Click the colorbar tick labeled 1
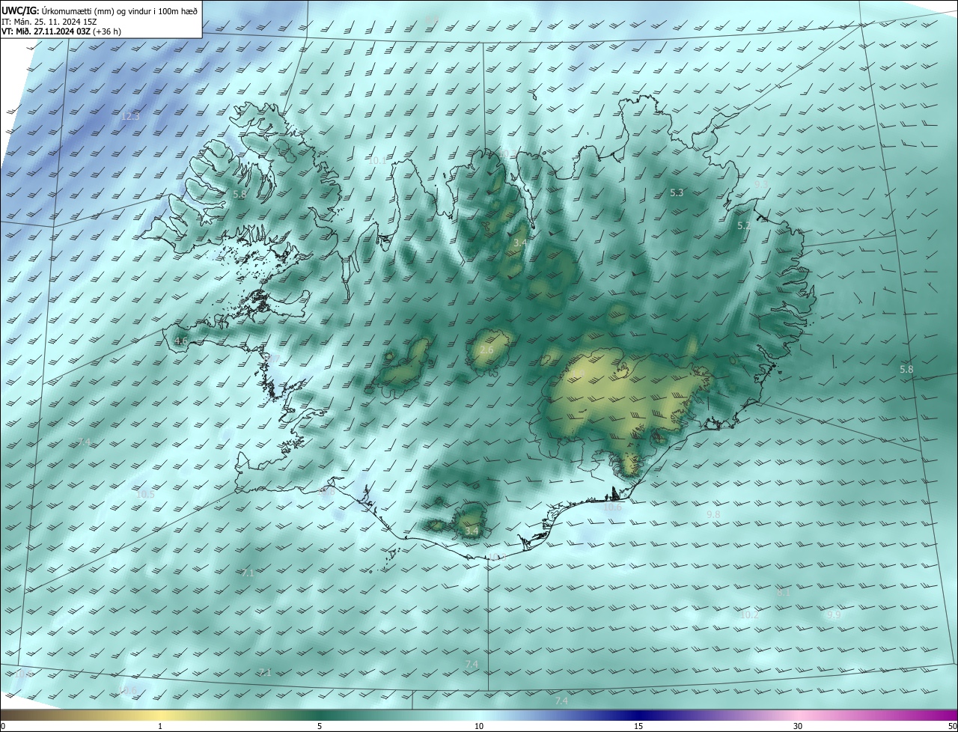 click(160, 725)
